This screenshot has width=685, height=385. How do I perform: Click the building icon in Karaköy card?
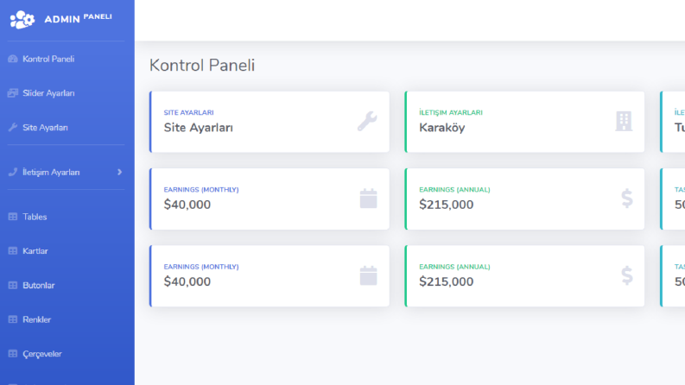click(624, 122)
